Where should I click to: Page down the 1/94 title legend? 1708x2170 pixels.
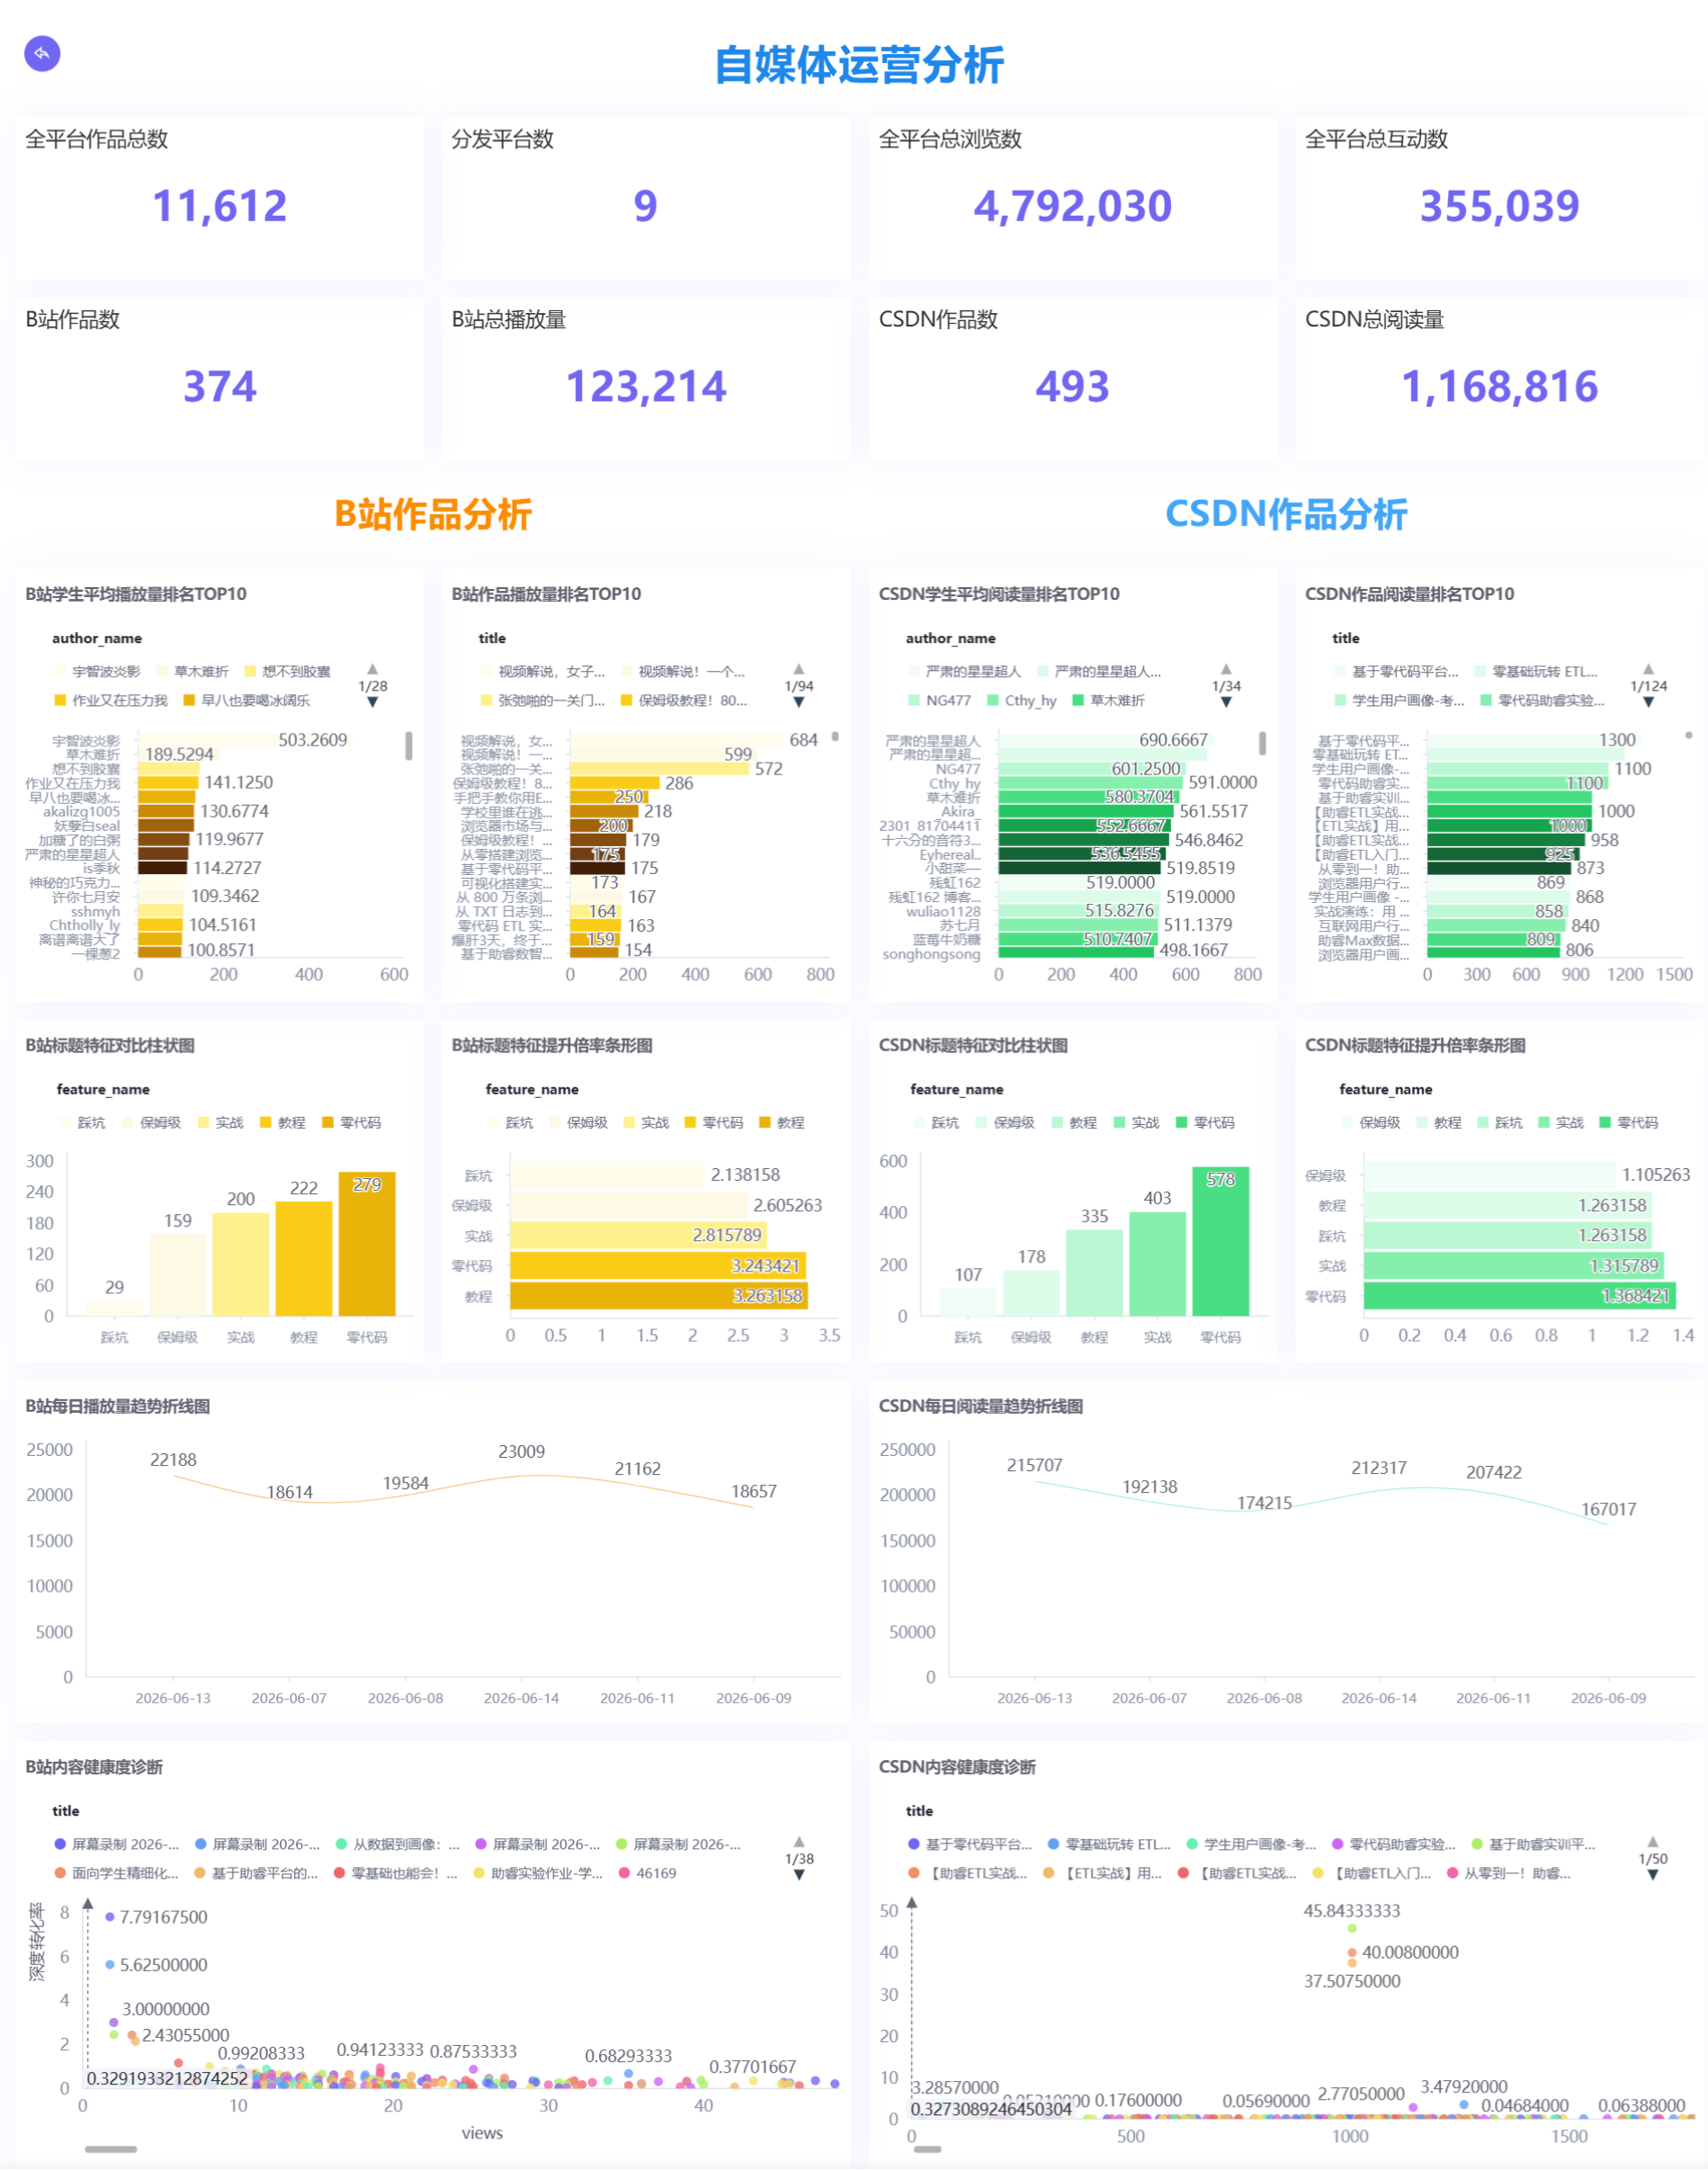click(799, 702)
